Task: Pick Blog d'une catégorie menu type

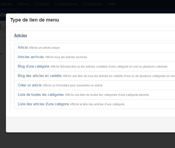Action: pos(33,66)
